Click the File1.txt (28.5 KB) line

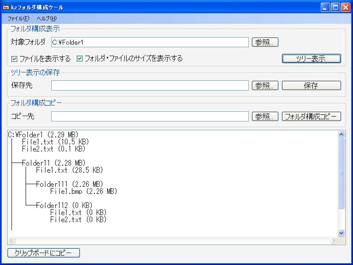click(x=69, y=170)
